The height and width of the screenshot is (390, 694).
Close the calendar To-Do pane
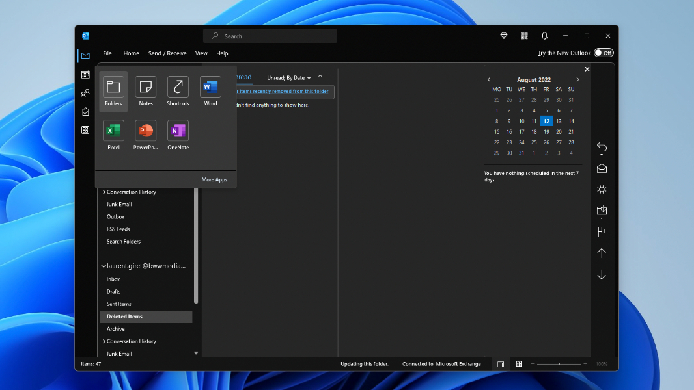click(x=587, y=69)
